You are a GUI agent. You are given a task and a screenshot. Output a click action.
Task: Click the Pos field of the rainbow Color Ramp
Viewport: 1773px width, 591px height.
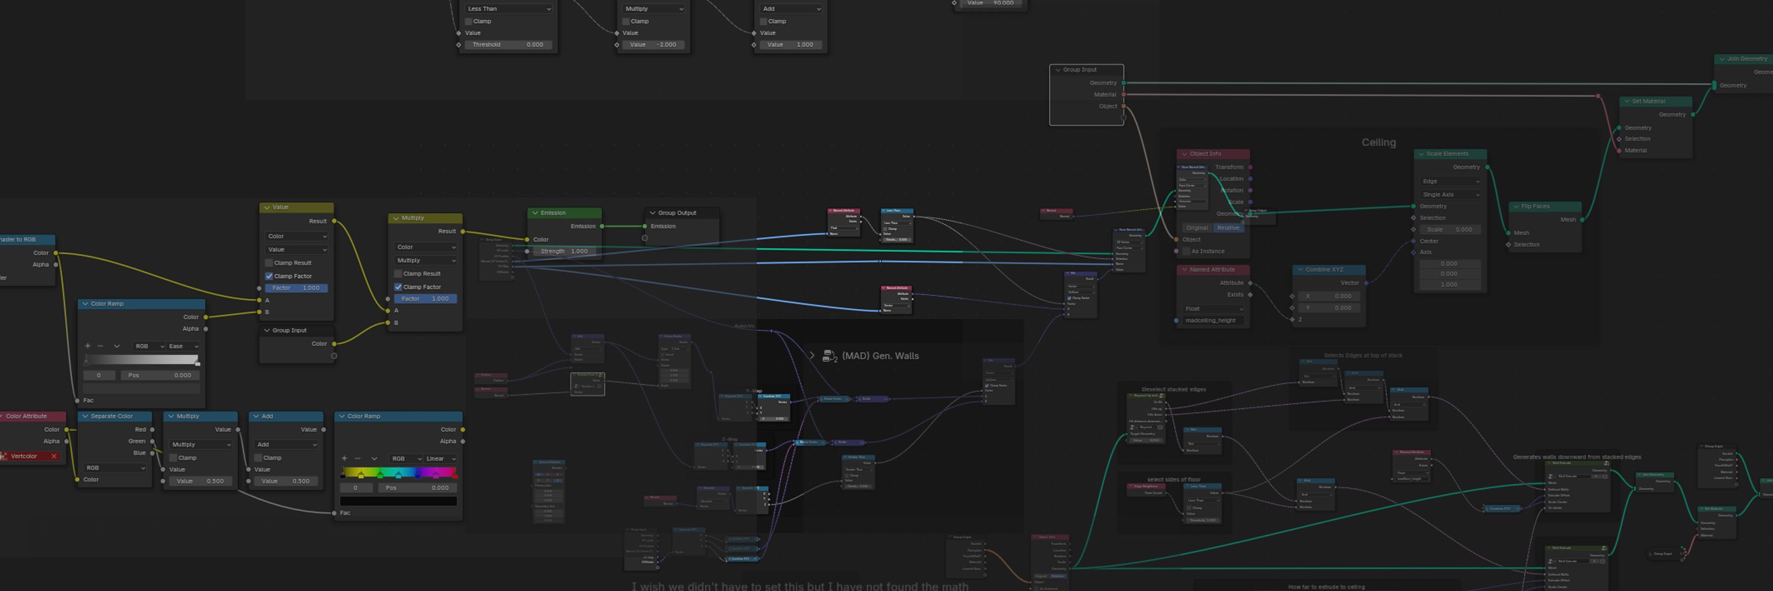[417, 488]
